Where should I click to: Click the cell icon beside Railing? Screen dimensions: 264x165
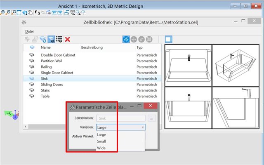(x=32, y=67)
